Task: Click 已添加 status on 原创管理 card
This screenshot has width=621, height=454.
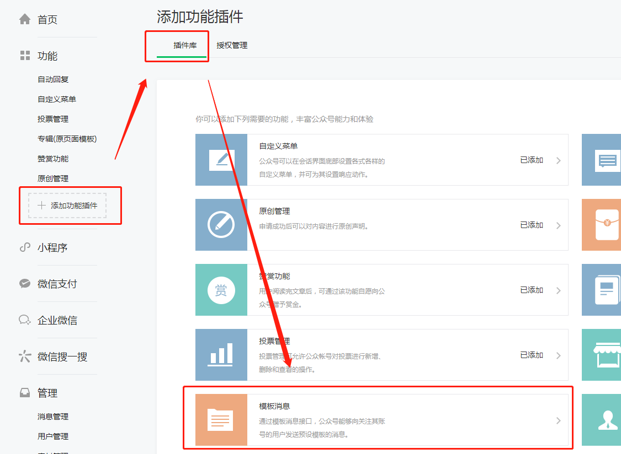Action: [x=532, y=225]
